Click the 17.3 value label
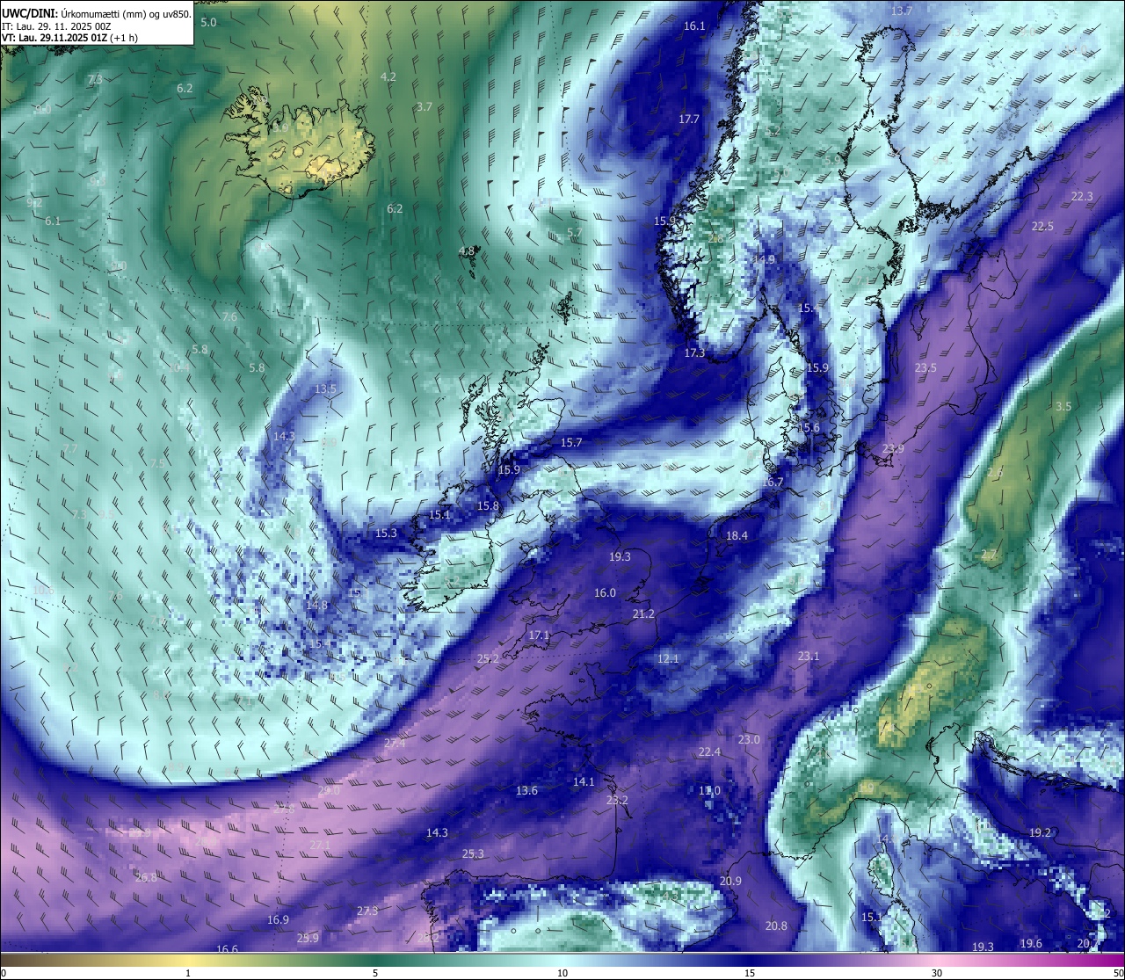Screen dimensions: 1125x980 694,352
